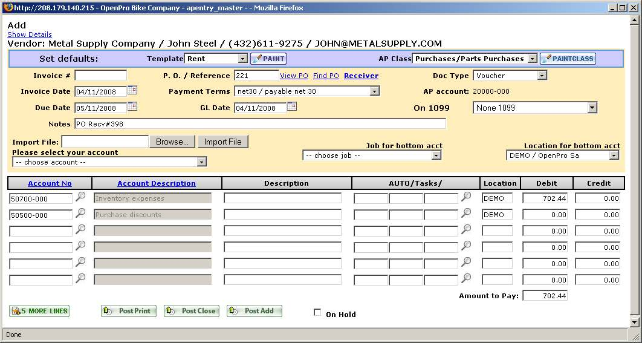
Task: Open the Due Date calendar picker
Action: point(132,106)
